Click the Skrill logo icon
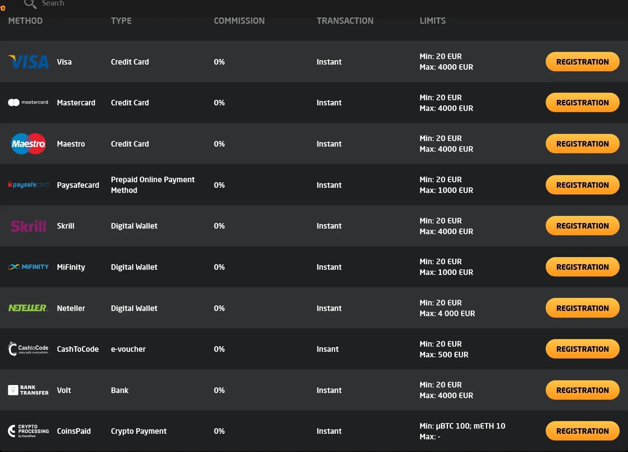Viewport: 628px width, 452px height. pyautogui.click(x=28, y=226)
